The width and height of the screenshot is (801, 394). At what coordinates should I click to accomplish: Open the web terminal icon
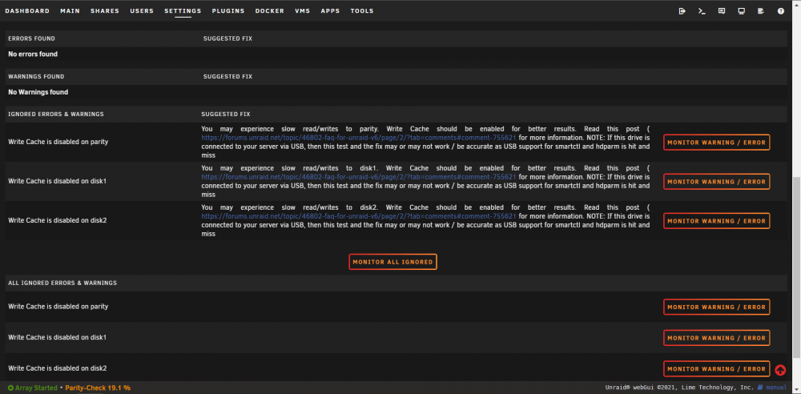(x=702, y=10)
